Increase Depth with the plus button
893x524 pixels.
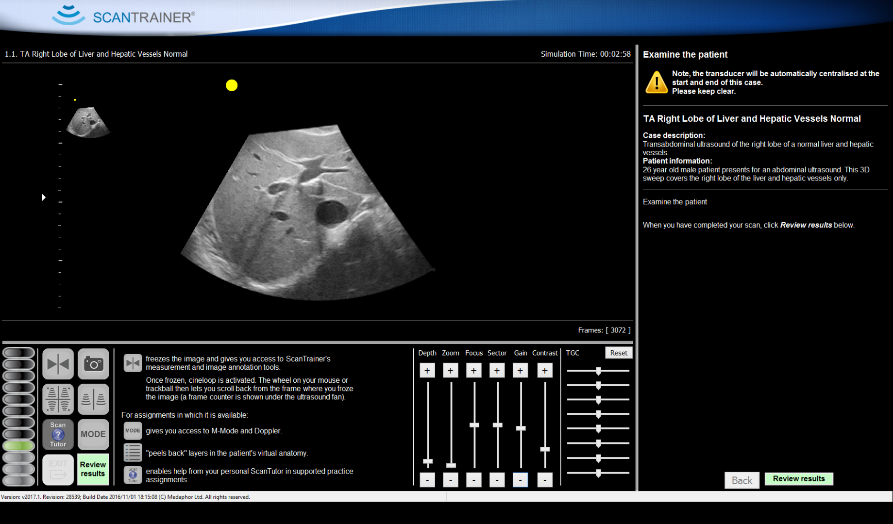click(427, 371)
